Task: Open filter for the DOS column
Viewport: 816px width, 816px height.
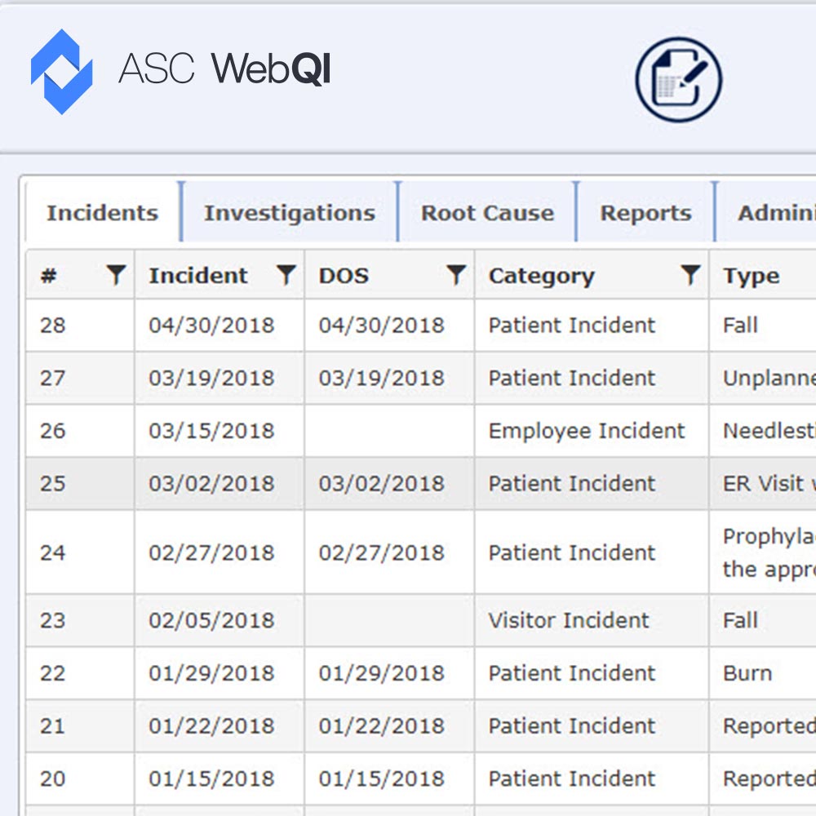Action: coord(455,275)
